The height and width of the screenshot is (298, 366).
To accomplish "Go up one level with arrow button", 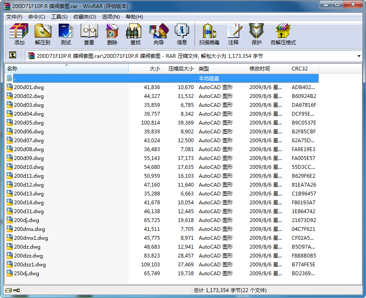I will (13, 55).
